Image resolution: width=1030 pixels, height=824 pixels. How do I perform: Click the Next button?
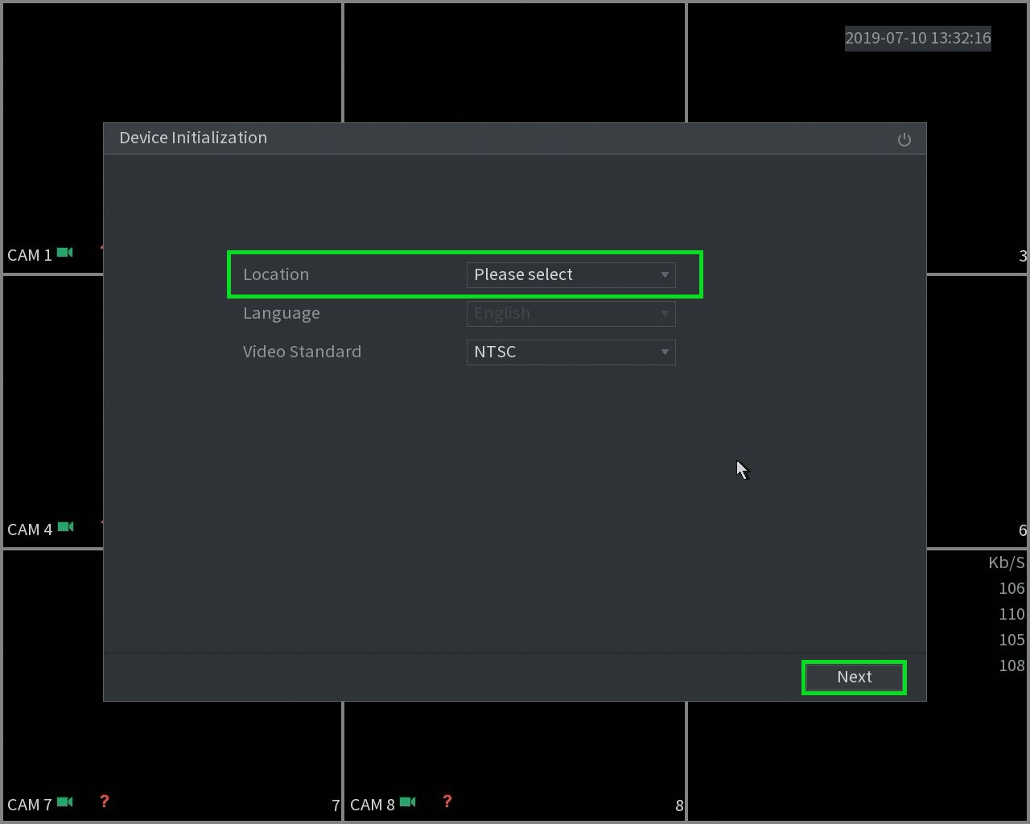coord(854,677)
